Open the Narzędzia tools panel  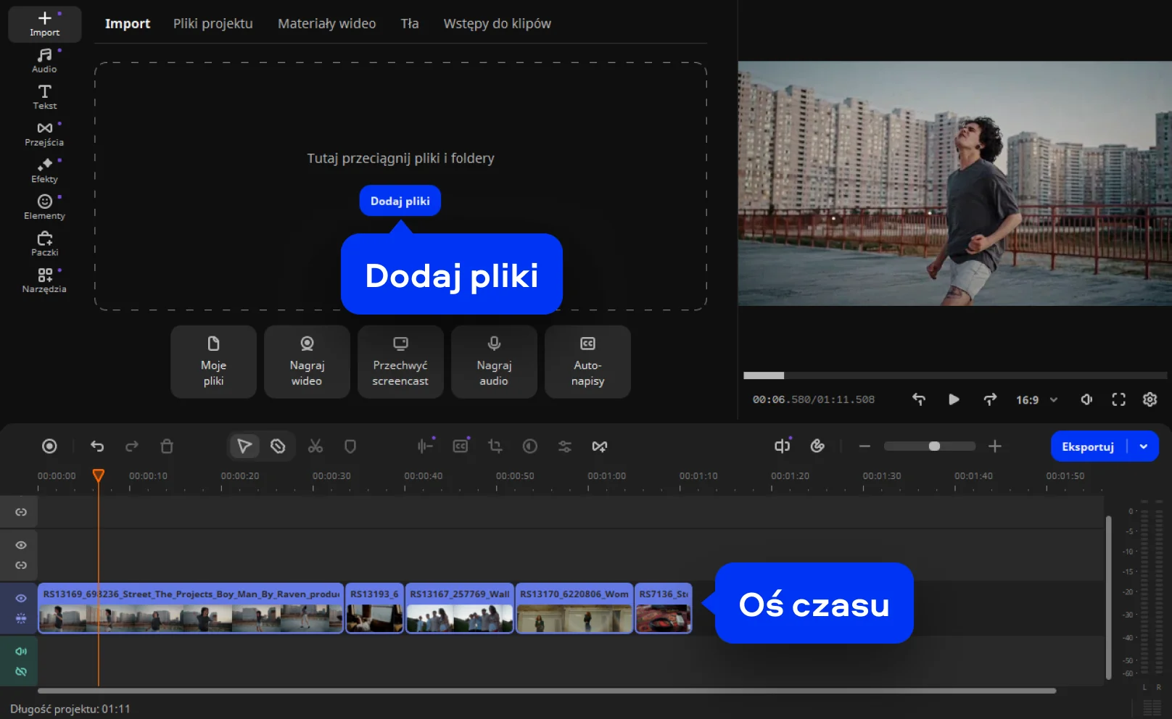[x=44, y=280]
